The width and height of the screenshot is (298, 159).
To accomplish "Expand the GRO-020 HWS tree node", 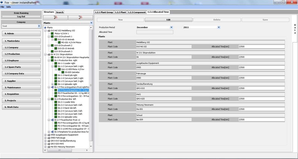I will click(x=45, y=143).
